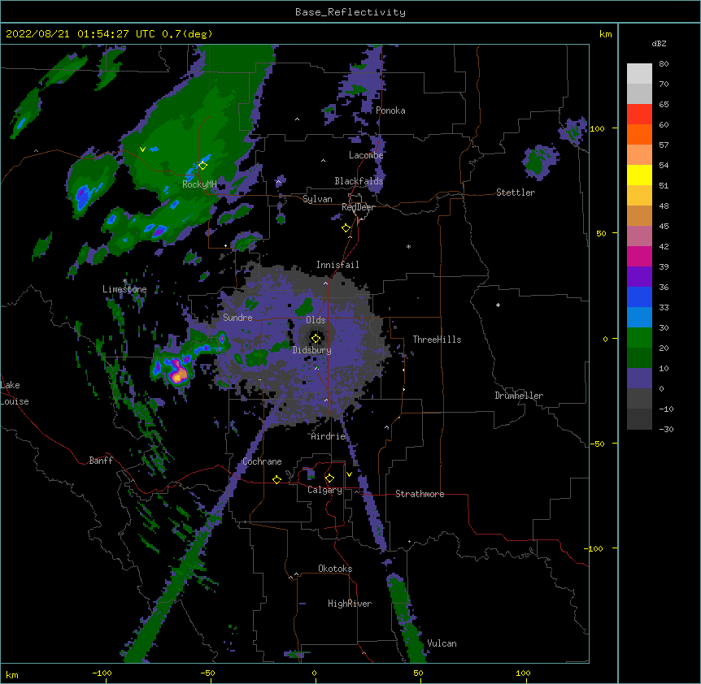Pick the magenta 39–42 dBZ legend swatch
701x684 pixels.
coord(639,256)
